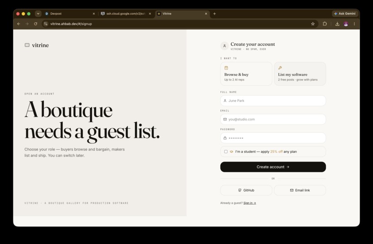
Task: Click the user avatar icon beside Create your account
Action: (224, 46)
